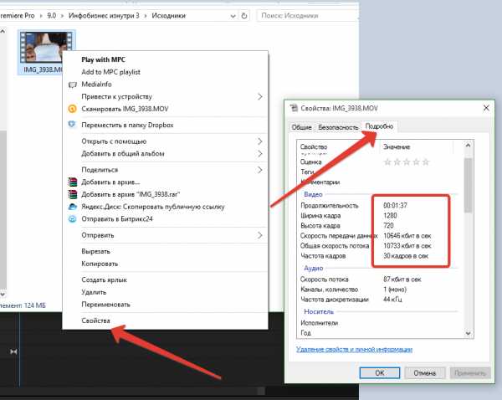Click Свойство column header

coord(314,146)
